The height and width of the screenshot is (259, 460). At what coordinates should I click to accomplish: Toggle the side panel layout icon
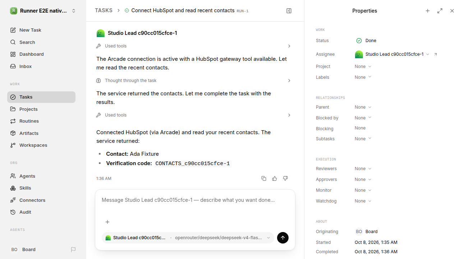(x=289, y=11)
